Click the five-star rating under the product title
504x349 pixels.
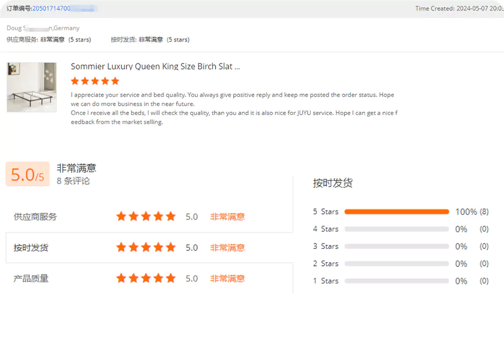[x=95, y=81]
